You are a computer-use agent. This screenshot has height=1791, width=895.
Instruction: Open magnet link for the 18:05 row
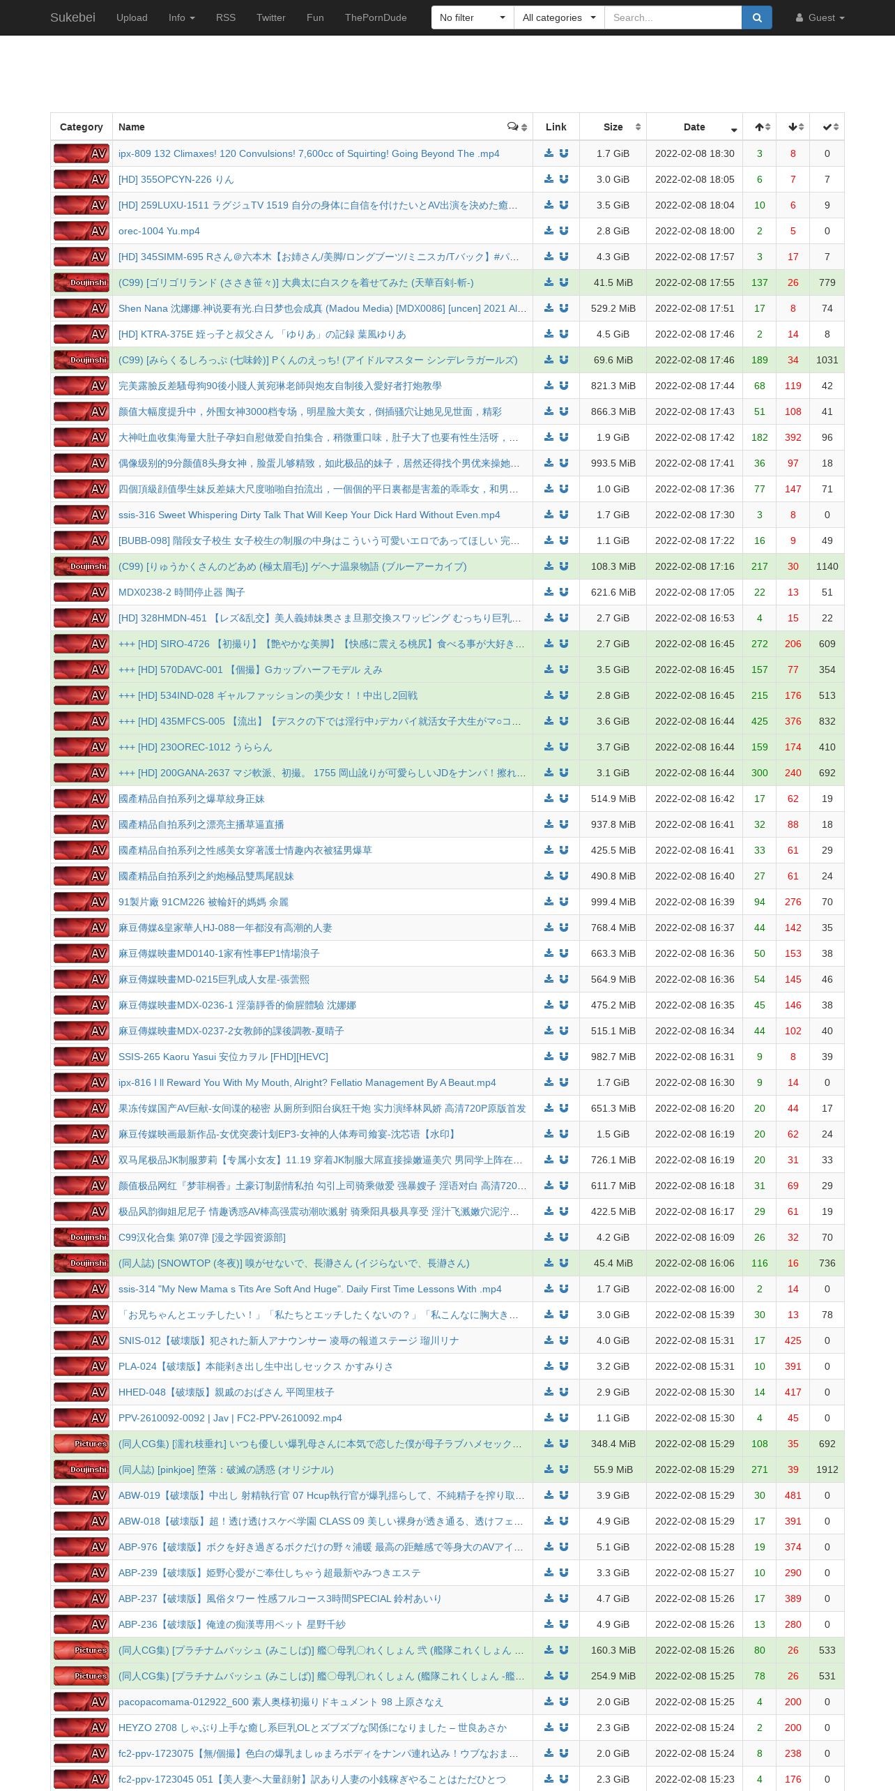tap(564, 179)
